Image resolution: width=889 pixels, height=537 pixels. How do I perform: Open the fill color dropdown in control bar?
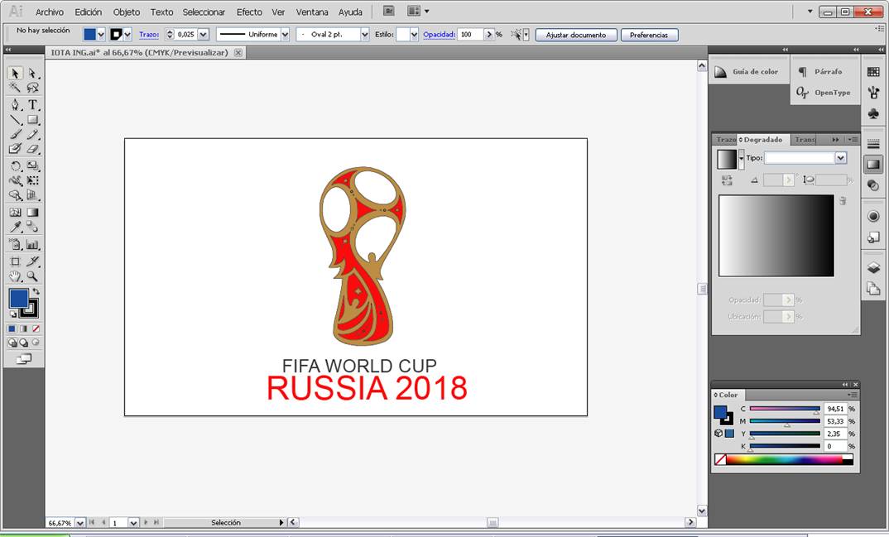tap(101, 35)
